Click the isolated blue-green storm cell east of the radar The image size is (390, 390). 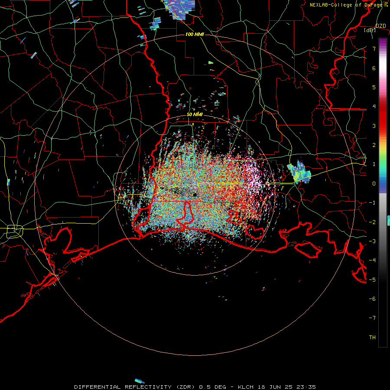point(299,172)
